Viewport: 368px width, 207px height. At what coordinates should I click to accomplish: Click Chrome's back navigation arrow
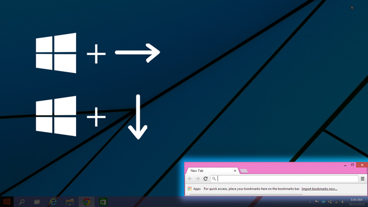coord(190,178)
